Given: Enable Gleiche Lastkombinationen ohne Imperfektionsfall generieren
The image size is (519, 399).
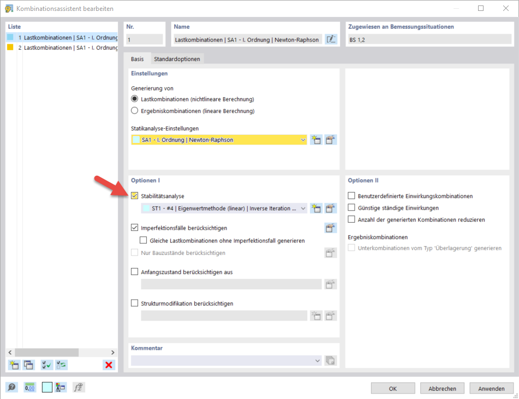Looking at the screenshot, I should coord(144,240).
